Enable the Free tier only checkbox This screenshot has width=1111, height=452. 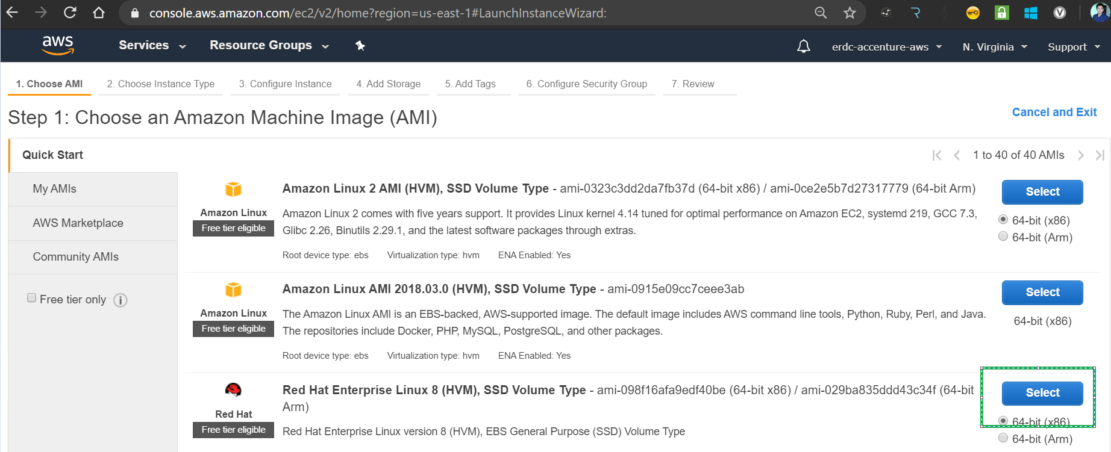[32, 298]
